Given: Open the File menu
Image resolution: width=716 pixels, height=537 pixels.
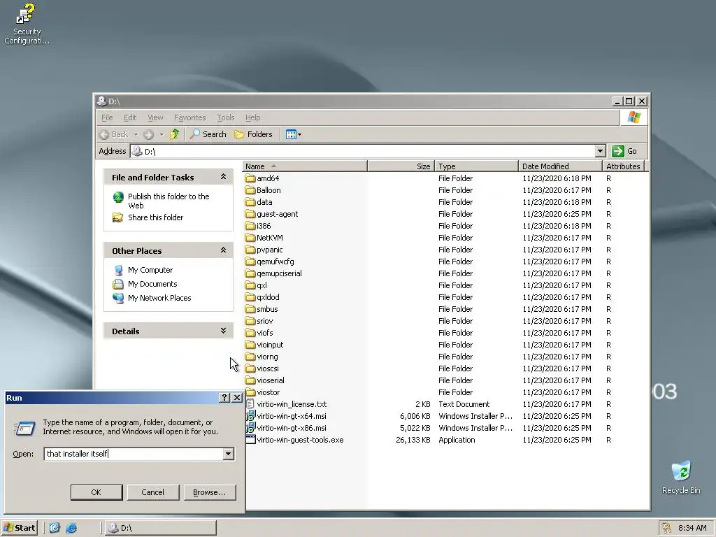Looking at the screenshot, I should (107, 117).
